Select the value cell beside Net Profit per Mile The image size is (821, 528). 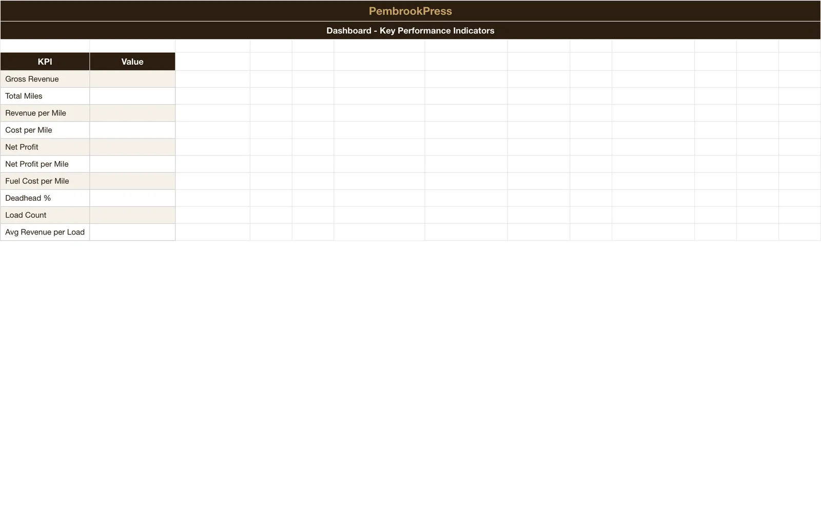click(x=132, y=164)
